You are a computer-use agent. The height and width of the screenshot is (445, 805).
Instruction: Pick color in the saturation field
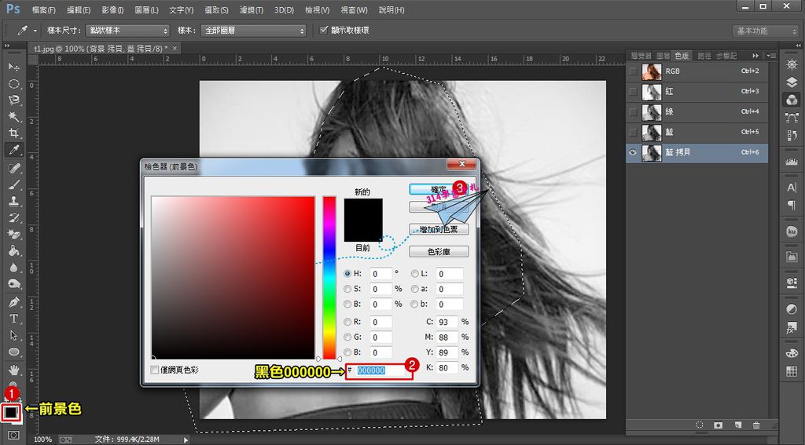pyautogui.click(x=233, y=277)
